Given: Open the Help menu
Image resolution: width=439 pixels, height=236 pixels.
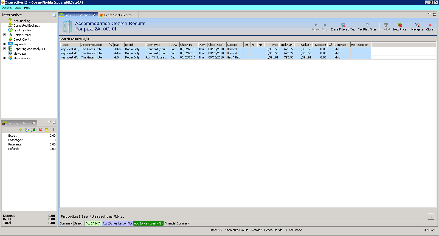Looking at the screenshot, I should click(x=27, y=8).
